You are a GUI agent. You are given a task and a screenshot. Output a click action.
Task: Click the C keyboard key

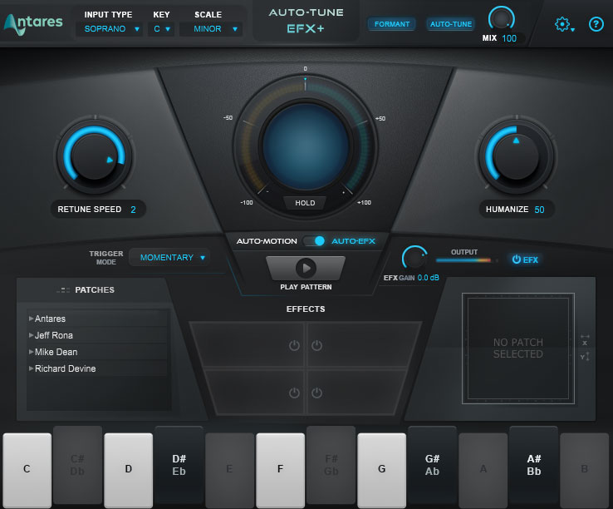[x=27, y=469]
